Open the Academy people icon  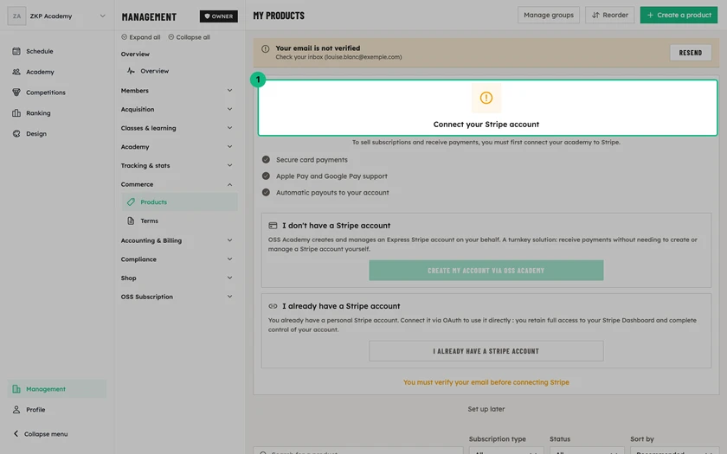pyautogui.click(x=16, y=72)
